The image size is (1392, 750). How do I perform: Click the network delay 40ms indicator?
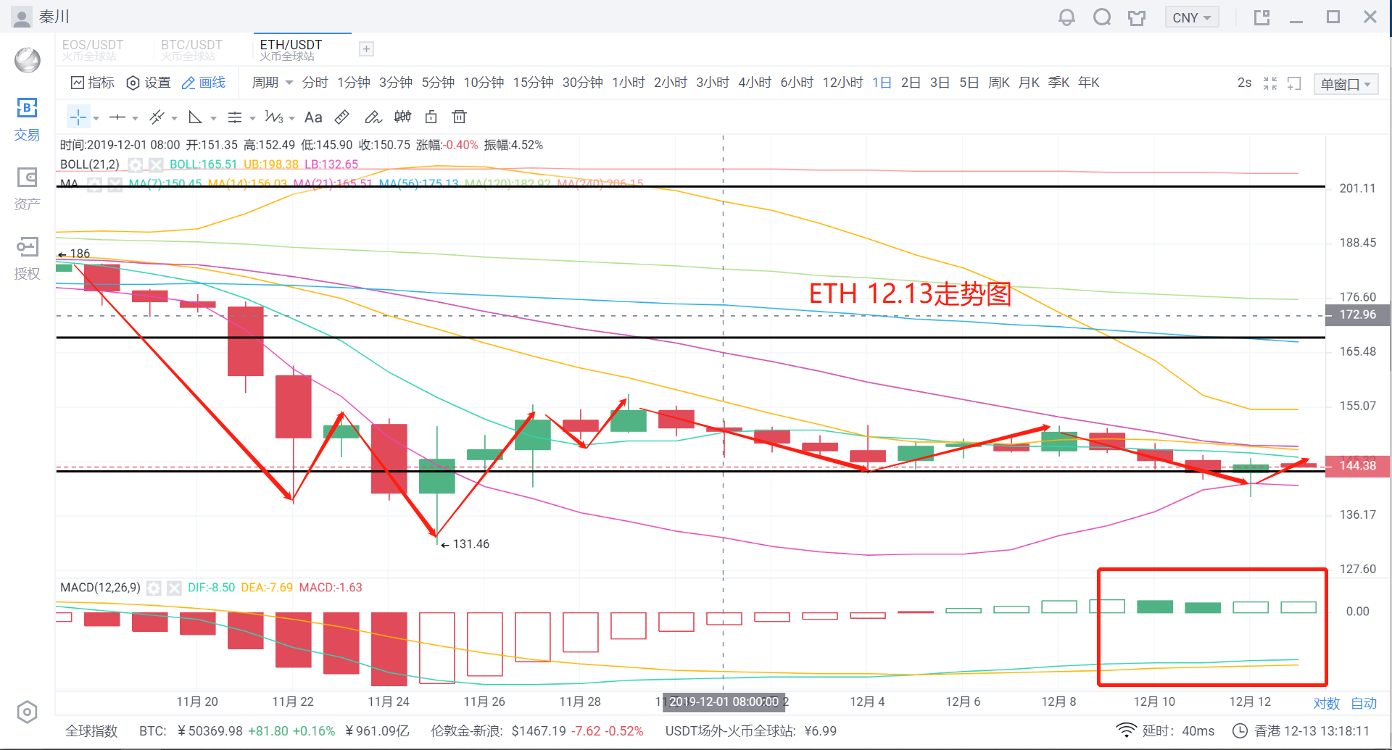pyautogui.click(x=1165, y=731)
